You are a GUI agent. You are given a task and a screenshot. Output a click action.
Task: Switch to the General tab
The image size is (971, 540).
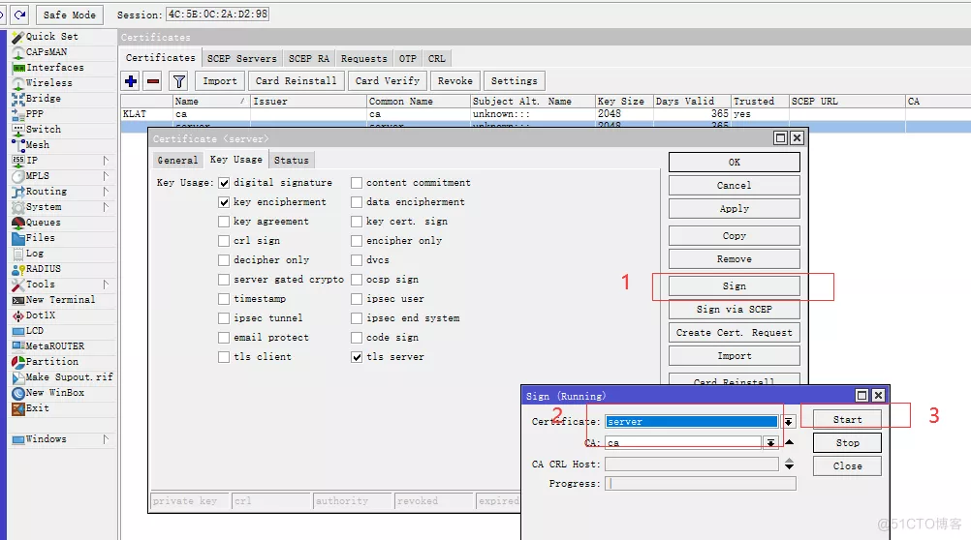177,161
